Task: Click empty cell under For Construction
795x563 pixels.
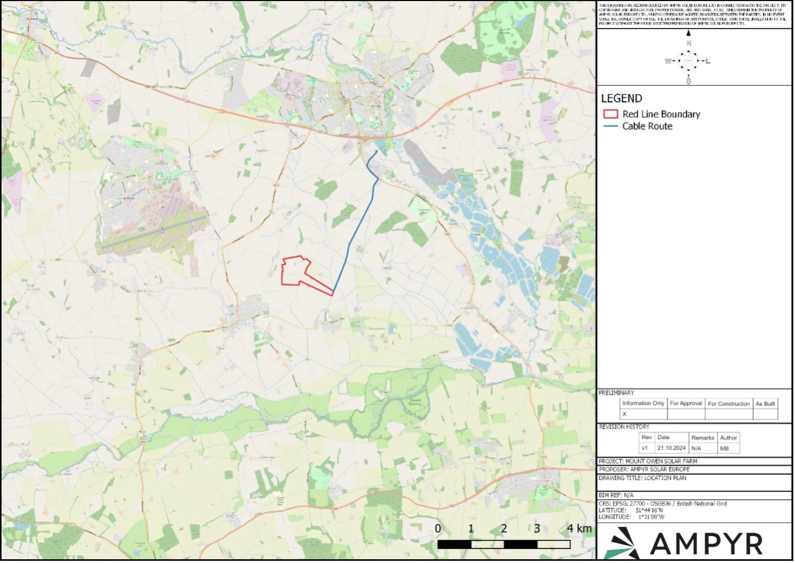Action: pyautogui.click(x=729, y=414)
